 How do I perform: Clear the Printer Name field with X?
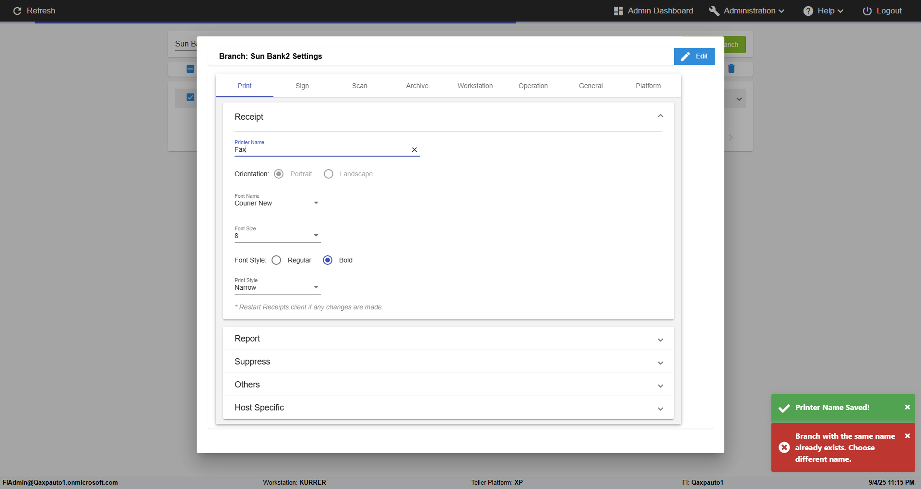point(414,150)
